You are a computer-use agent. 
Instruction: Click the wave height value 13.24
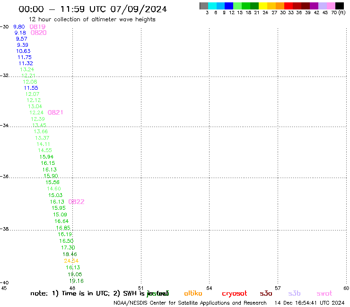(27, 69)
